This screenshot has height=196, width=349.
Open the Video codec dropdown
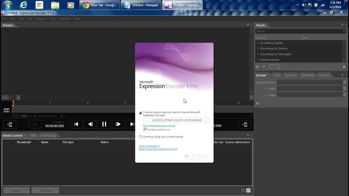tap(312, 88)
